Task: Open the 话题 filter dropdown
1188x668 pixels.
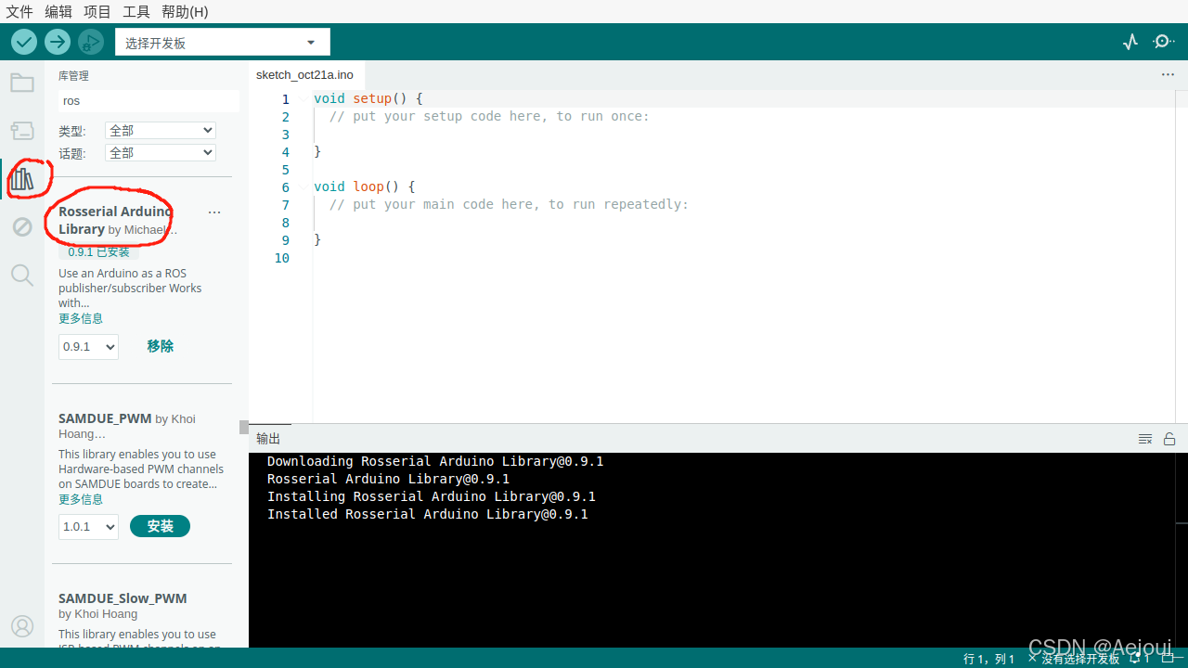Action: (x=161, y=153)
